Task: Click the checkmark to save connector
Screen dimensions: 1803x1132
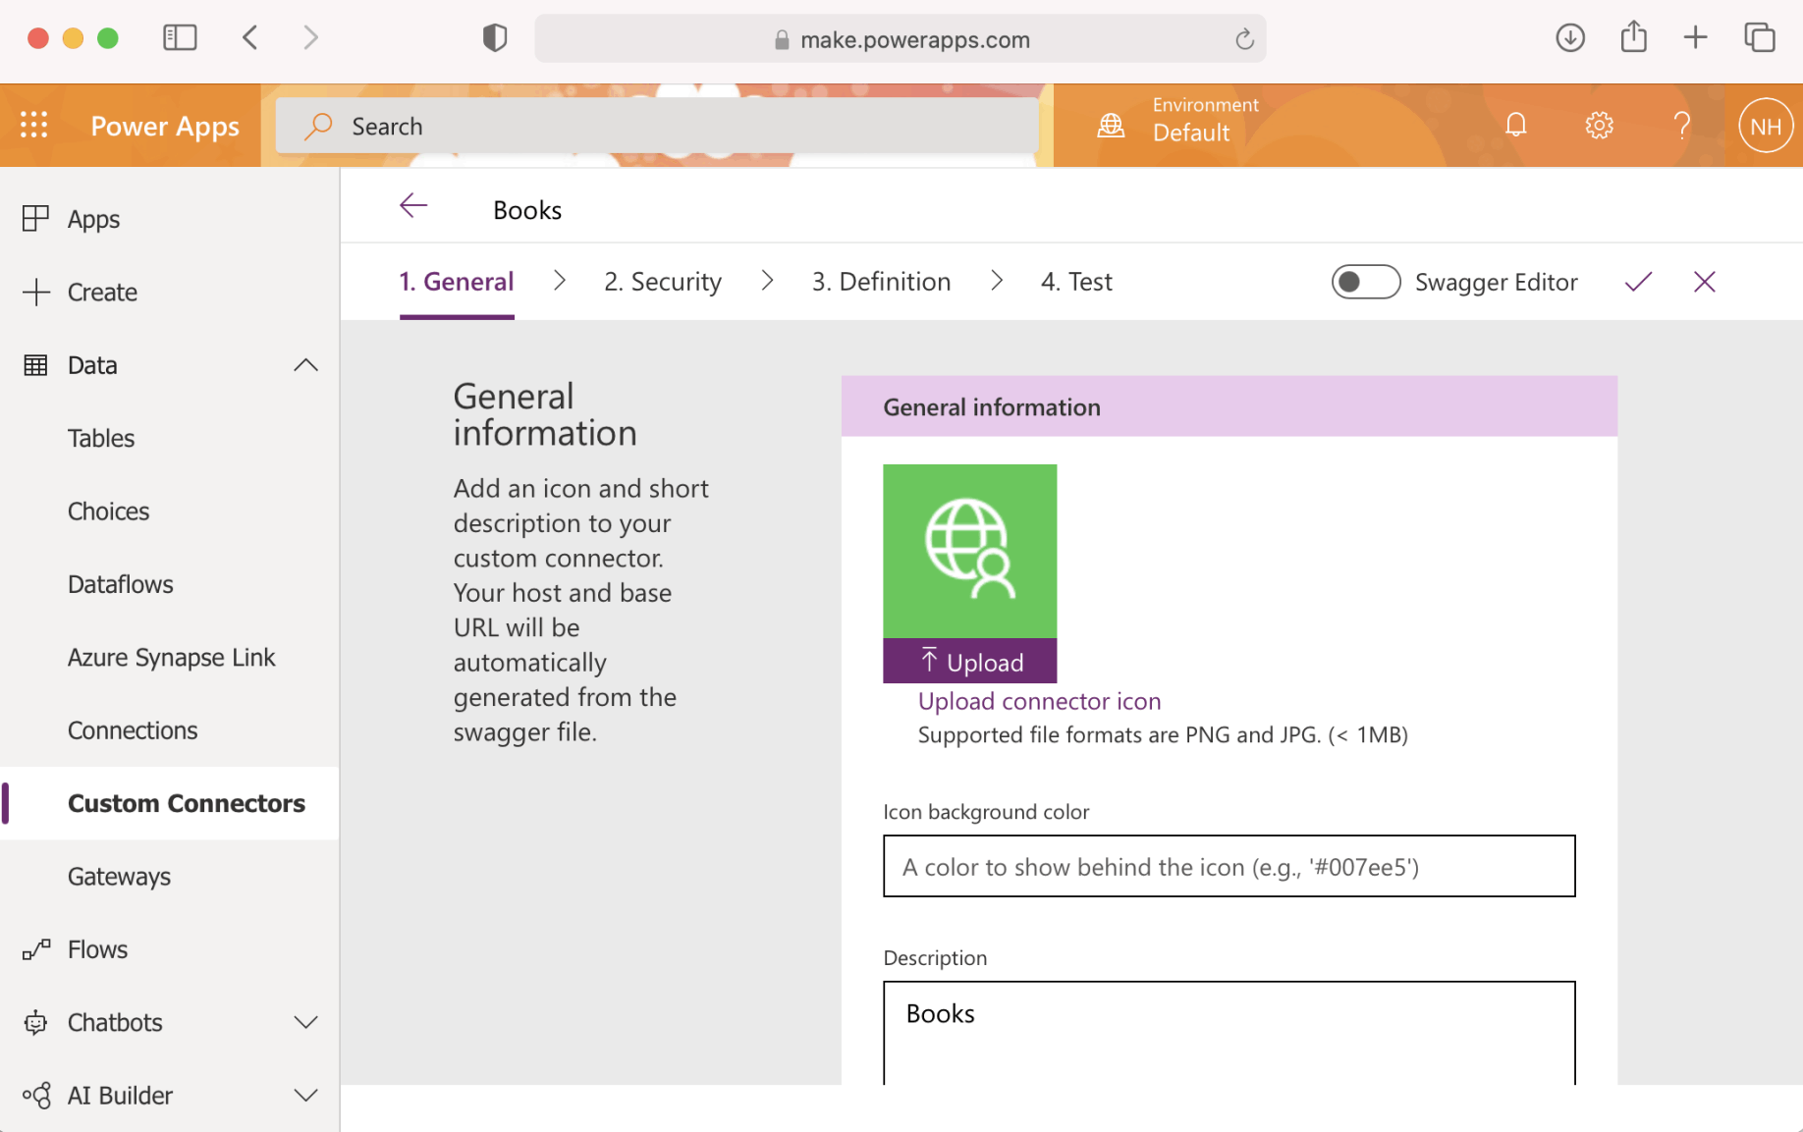Action: coord(1638,282)
